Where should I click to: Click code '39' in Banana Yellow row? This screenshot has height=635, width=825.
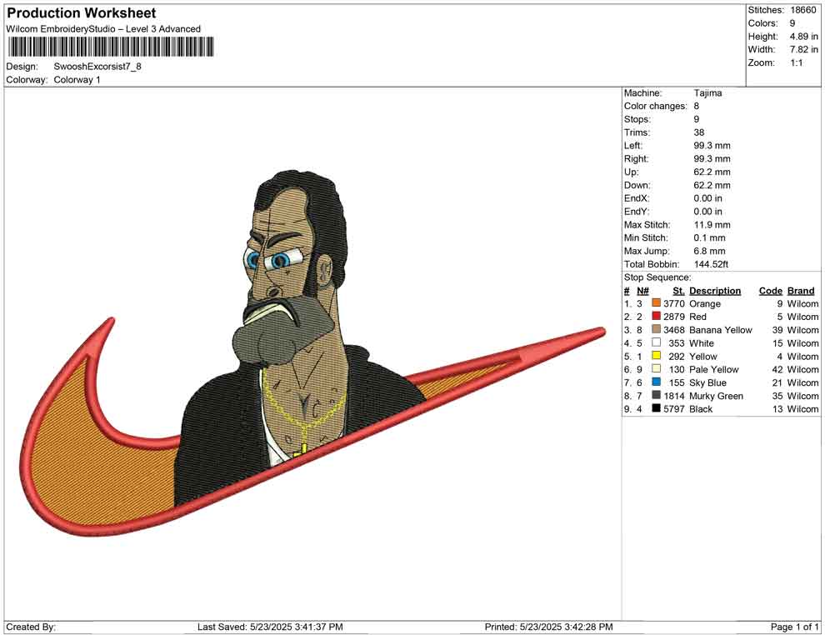pos(777,330)
